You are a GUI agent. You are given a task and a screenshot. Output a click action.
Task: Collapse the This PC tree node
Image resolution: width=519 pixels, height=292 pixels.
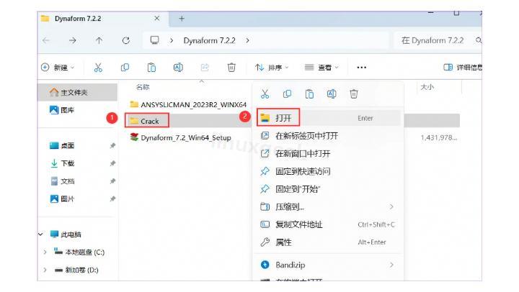coord(40,234)
